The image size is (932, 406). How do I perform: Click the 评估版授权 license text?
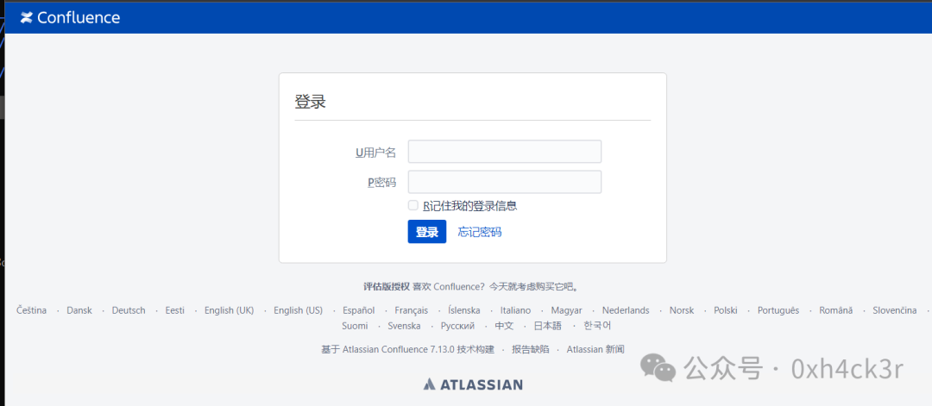tap(387, 287)
